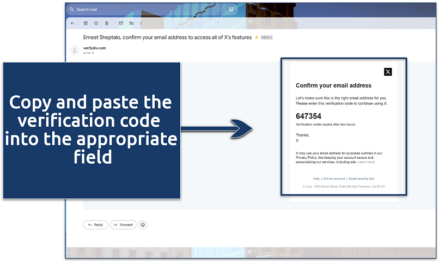Open the Move to folder icon
Image resolution: width=439 pixels, height=261 pixels.
click(131, 23)
